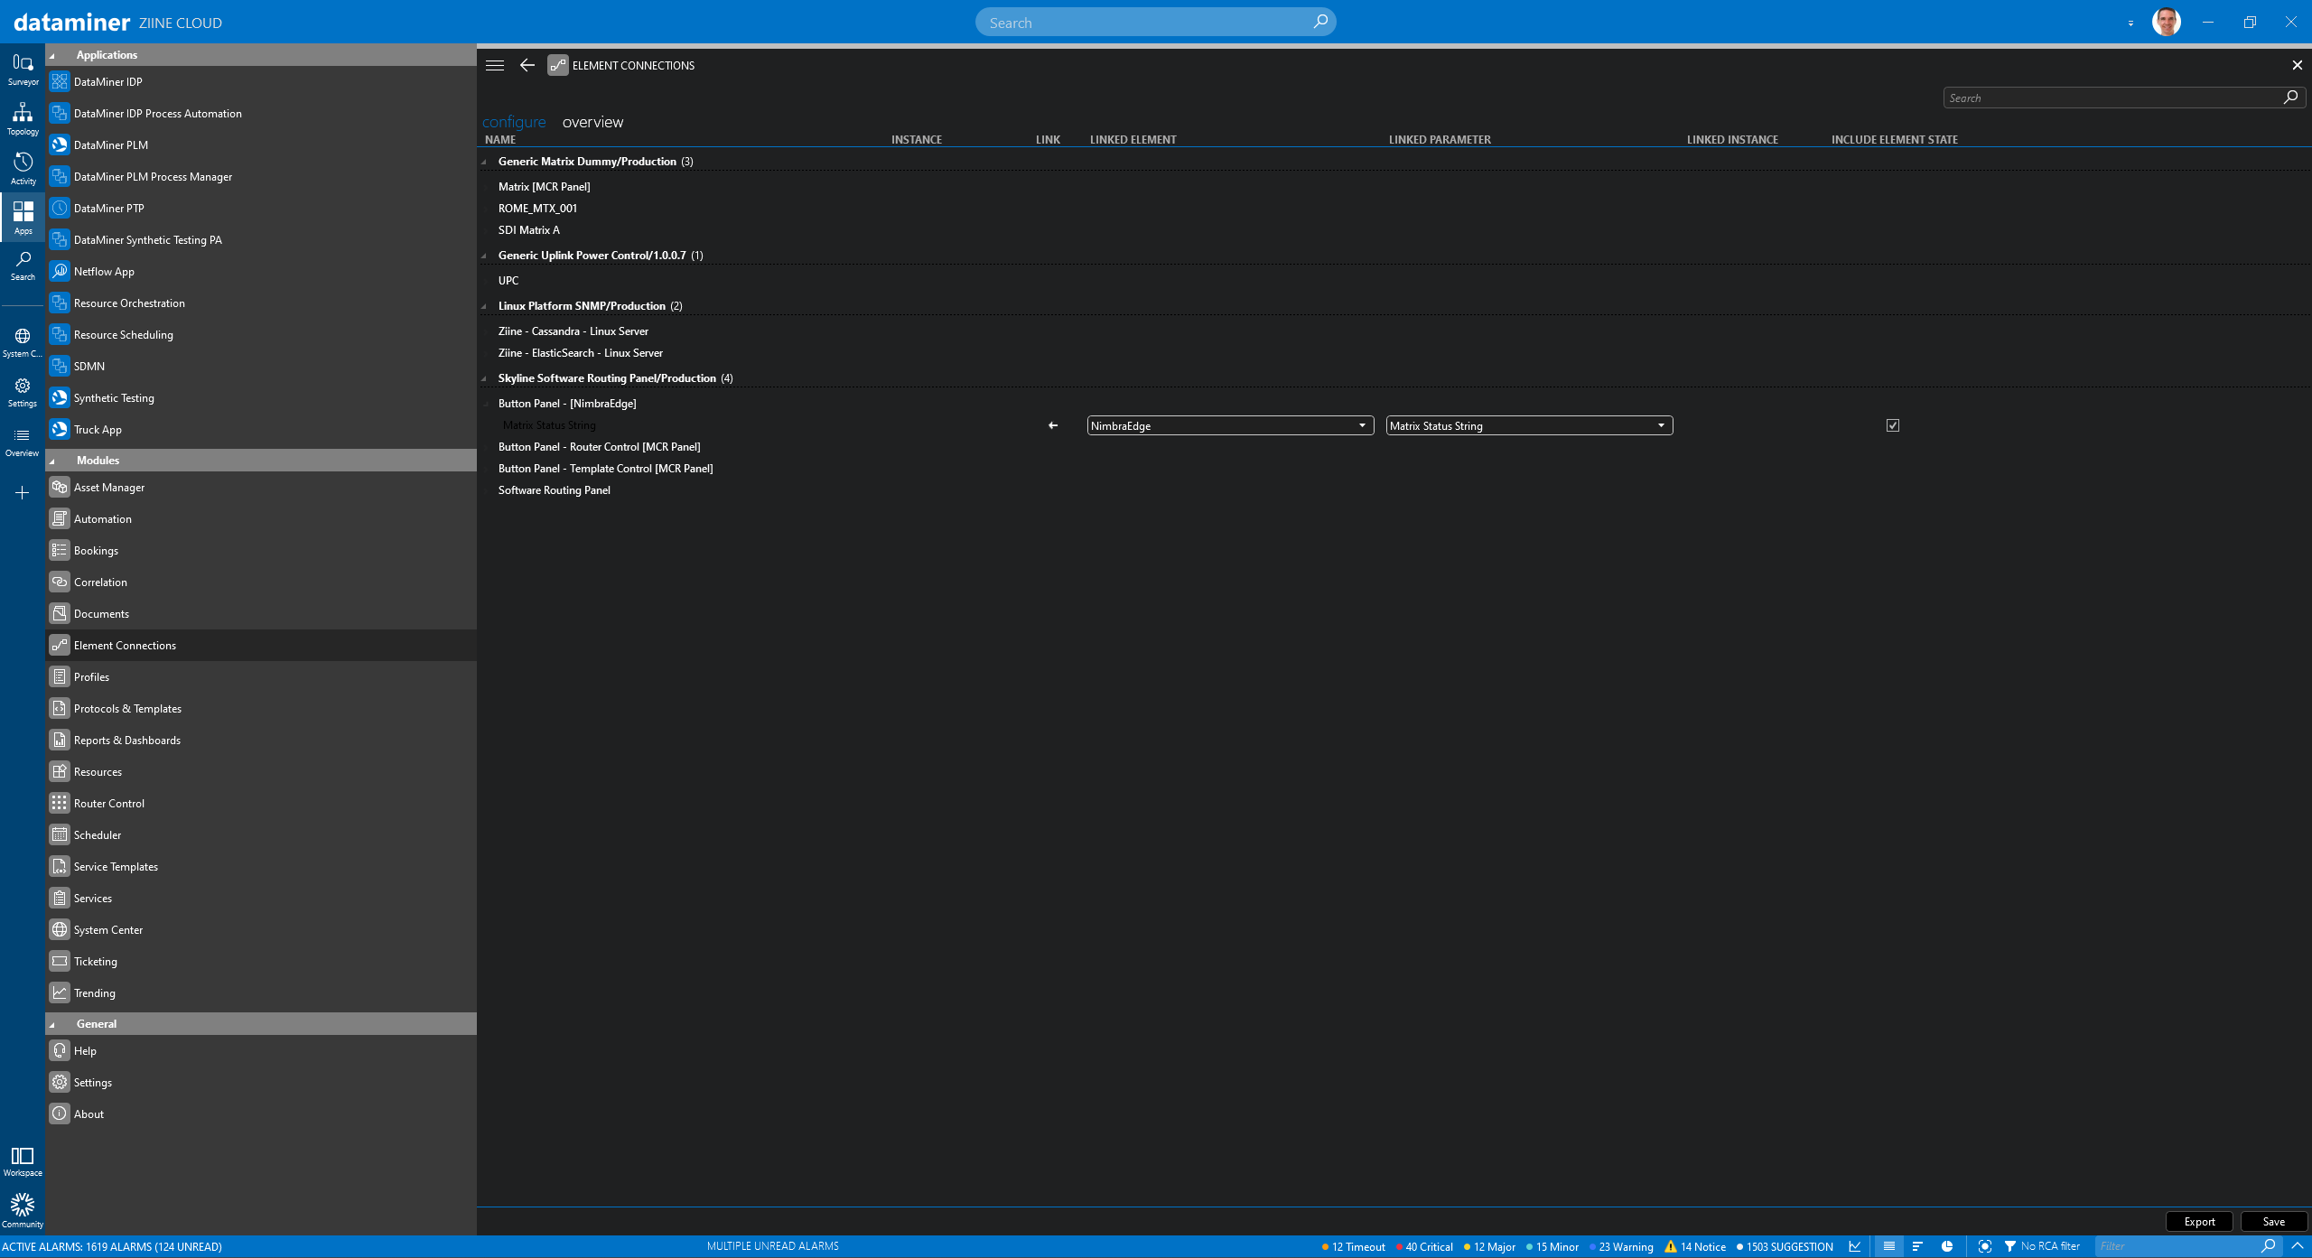Image resolution: width=2312 pixels, height=1258 pixels.
Task: Click the plus icon in sidebar
Action: coord(23,492)
